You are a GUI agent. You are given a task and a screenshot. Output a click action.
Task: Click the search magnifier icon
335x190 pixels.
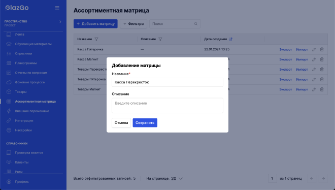[196, 24]
